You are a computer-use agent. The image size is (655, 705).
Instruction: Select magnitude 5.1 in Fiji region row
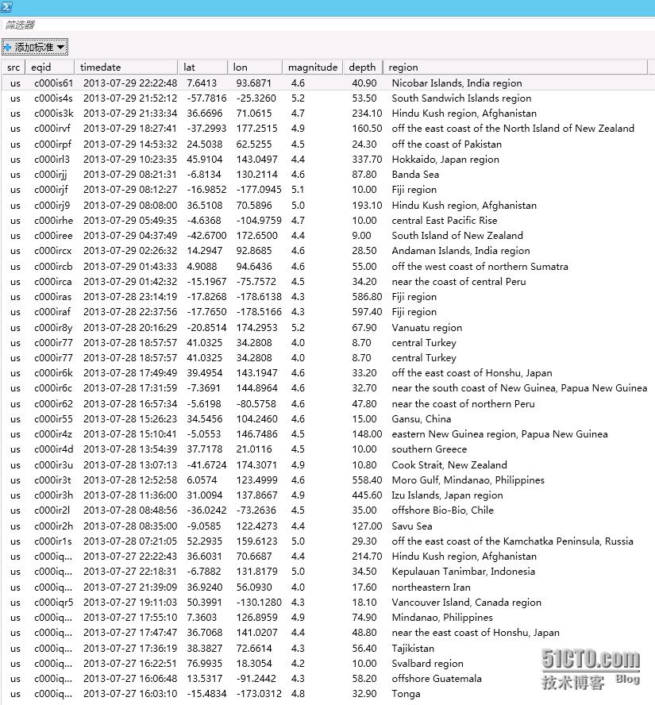pos(298,190)
